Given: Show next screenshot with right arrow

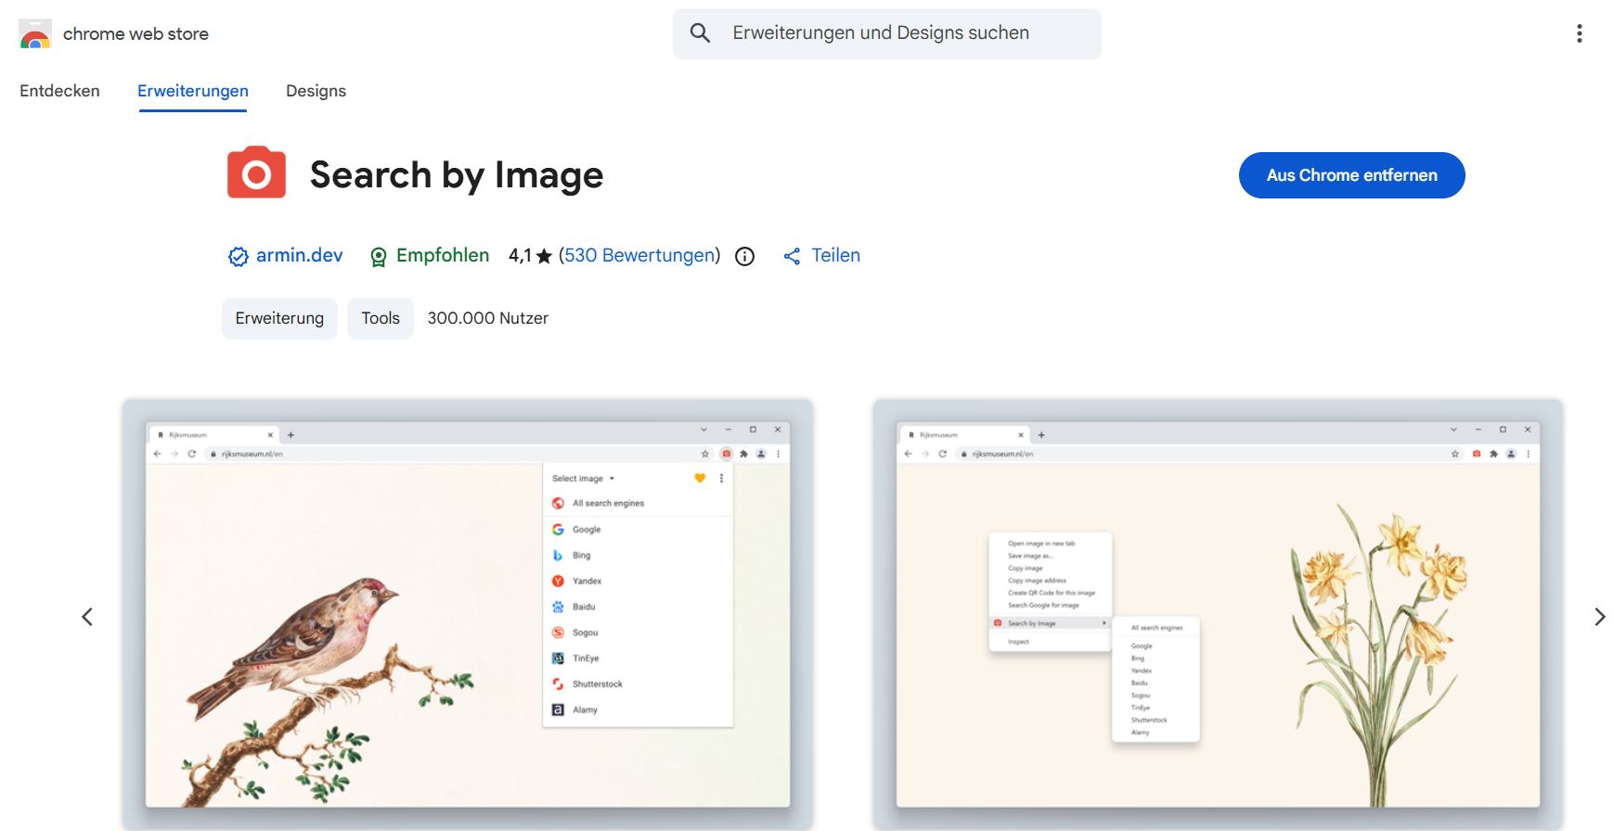Looking at the screenshot, I should [x=1599, y=617].
